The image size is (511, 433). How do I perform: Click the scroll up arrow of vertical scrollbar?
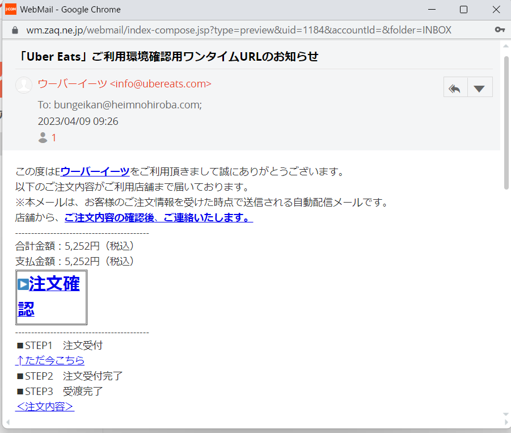click(506, 47)
